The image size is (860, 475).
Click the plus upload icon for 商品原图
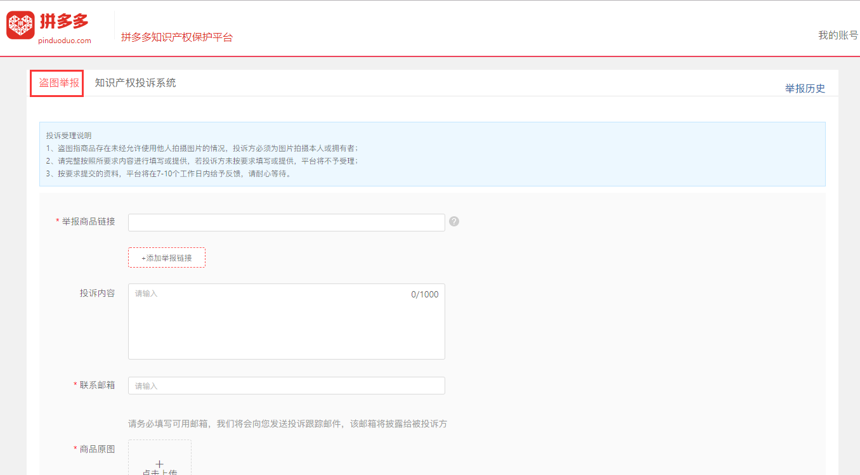tap(160, 464)
